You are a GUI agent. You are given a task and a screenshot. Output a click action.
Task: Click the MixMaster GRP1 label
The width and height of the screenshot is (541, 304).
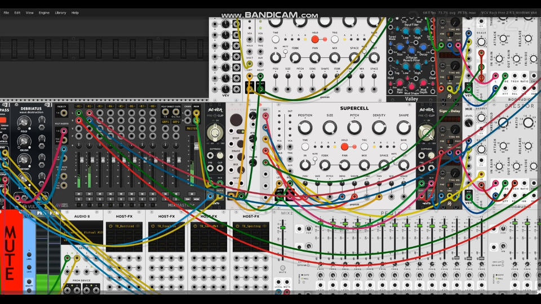[166, 122]
